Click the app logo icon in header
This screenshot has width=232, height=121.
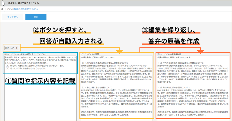coord(4,3)
